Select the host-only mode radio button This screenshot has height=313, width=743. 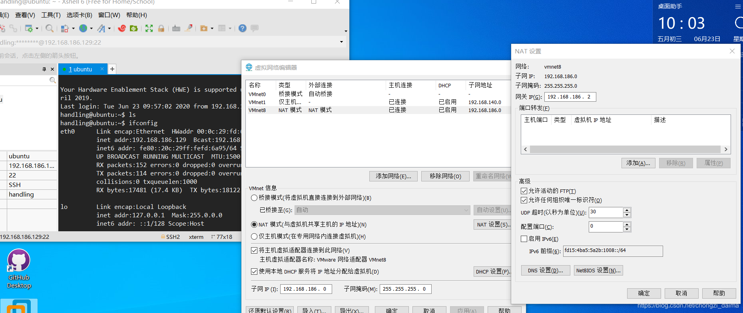(254, 236)
